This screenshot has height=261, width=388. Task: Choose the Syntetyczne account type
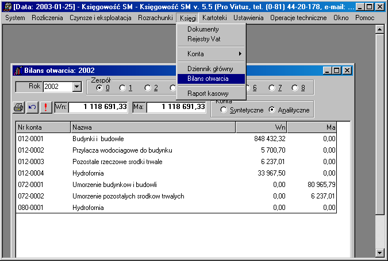point(224,110)
